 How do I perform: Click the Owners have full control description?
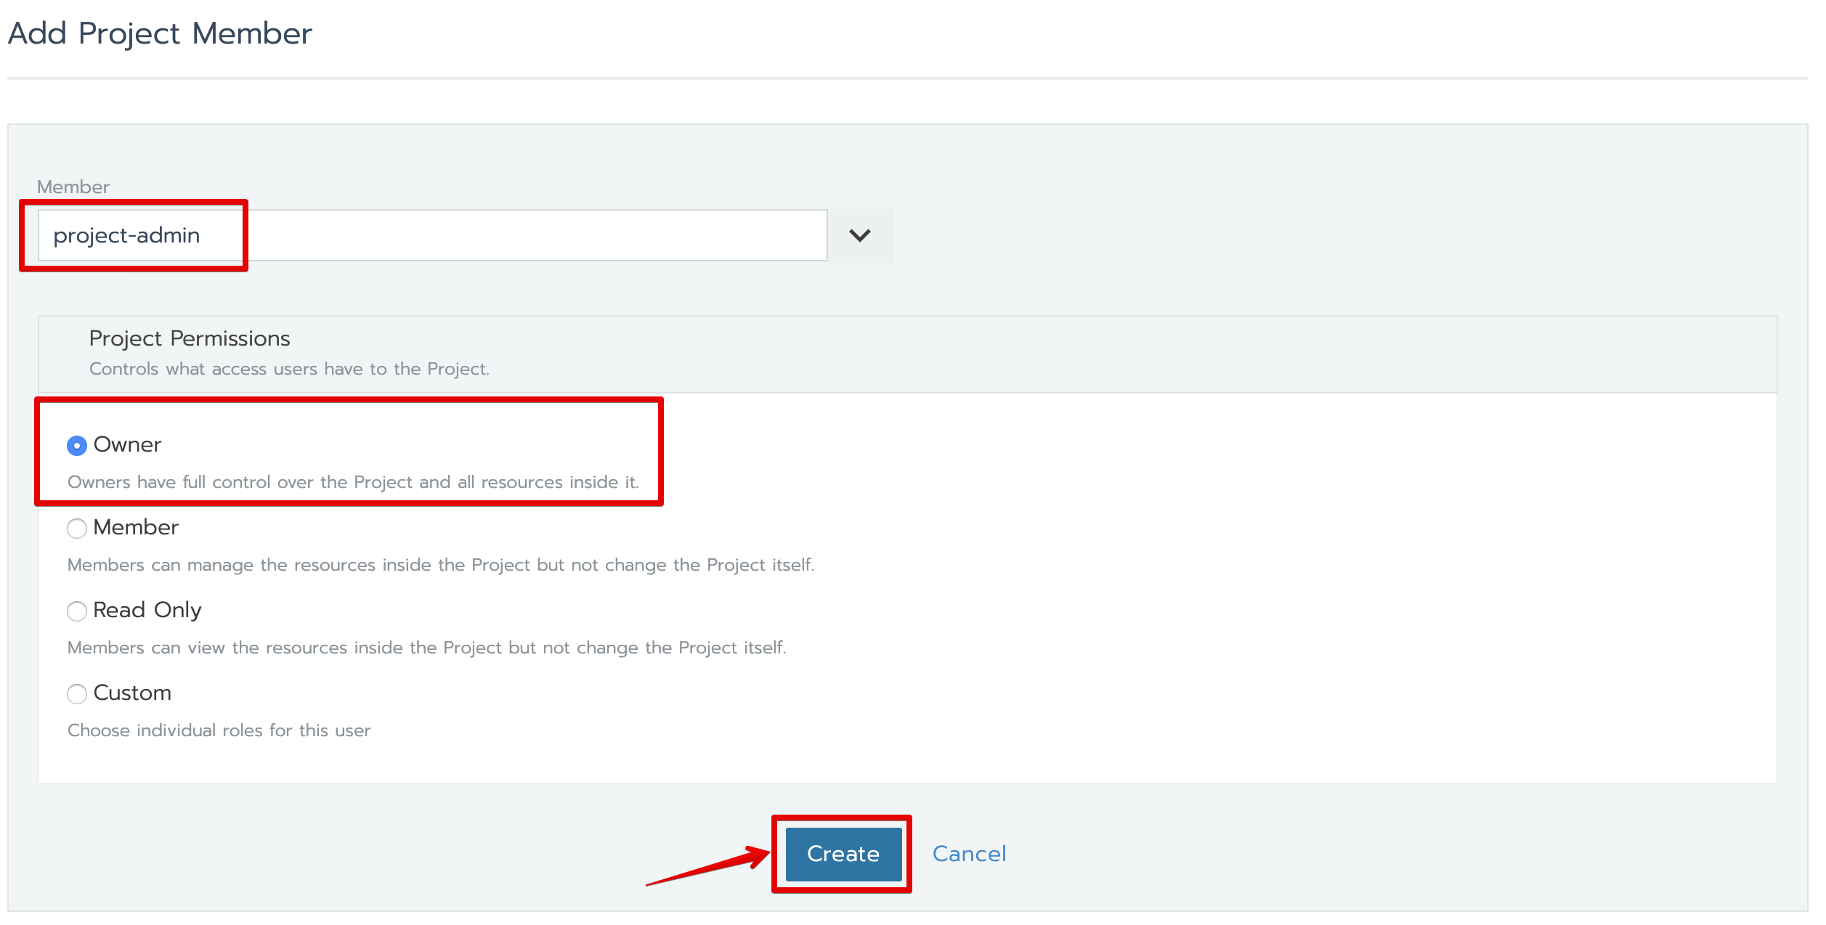pyautogui.click(x=353, y=482)
